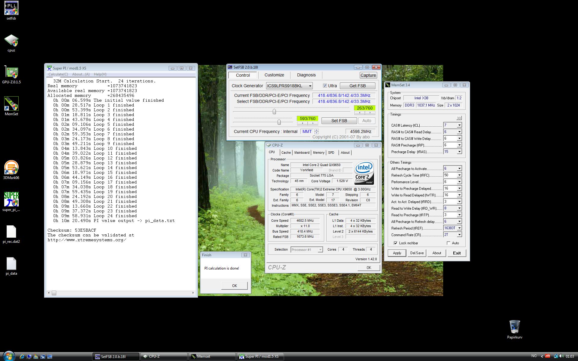This screenshot has width=578, height=361.
Task: Switch to Customize tab in SetFSB
Action: coord(274,75)
